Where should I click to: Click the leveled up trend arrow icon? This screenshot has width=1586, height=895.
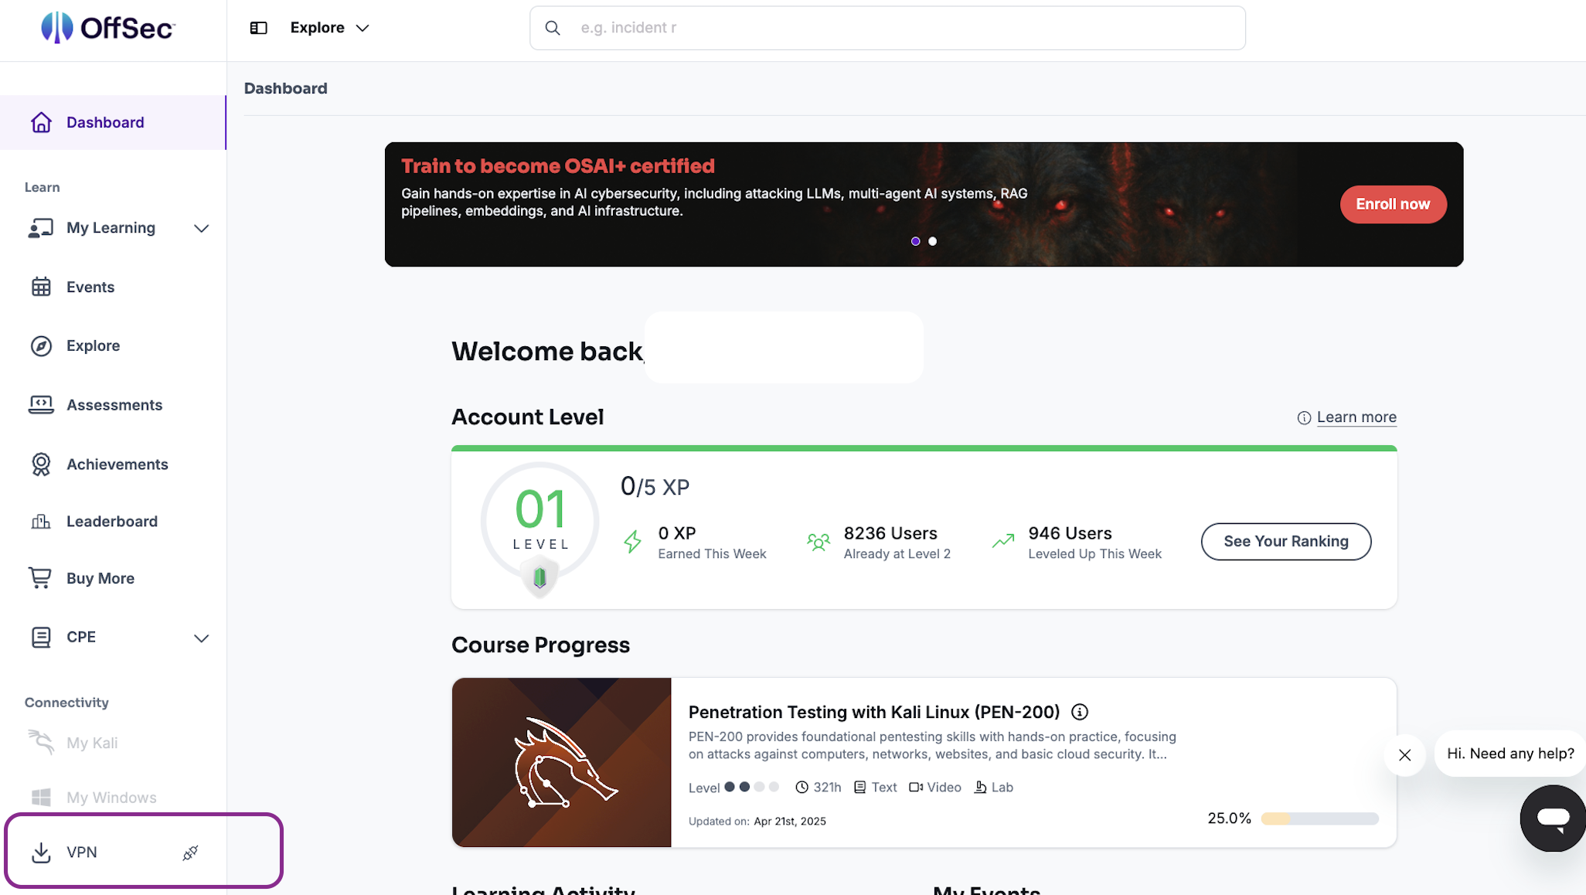coord(1003,542)
